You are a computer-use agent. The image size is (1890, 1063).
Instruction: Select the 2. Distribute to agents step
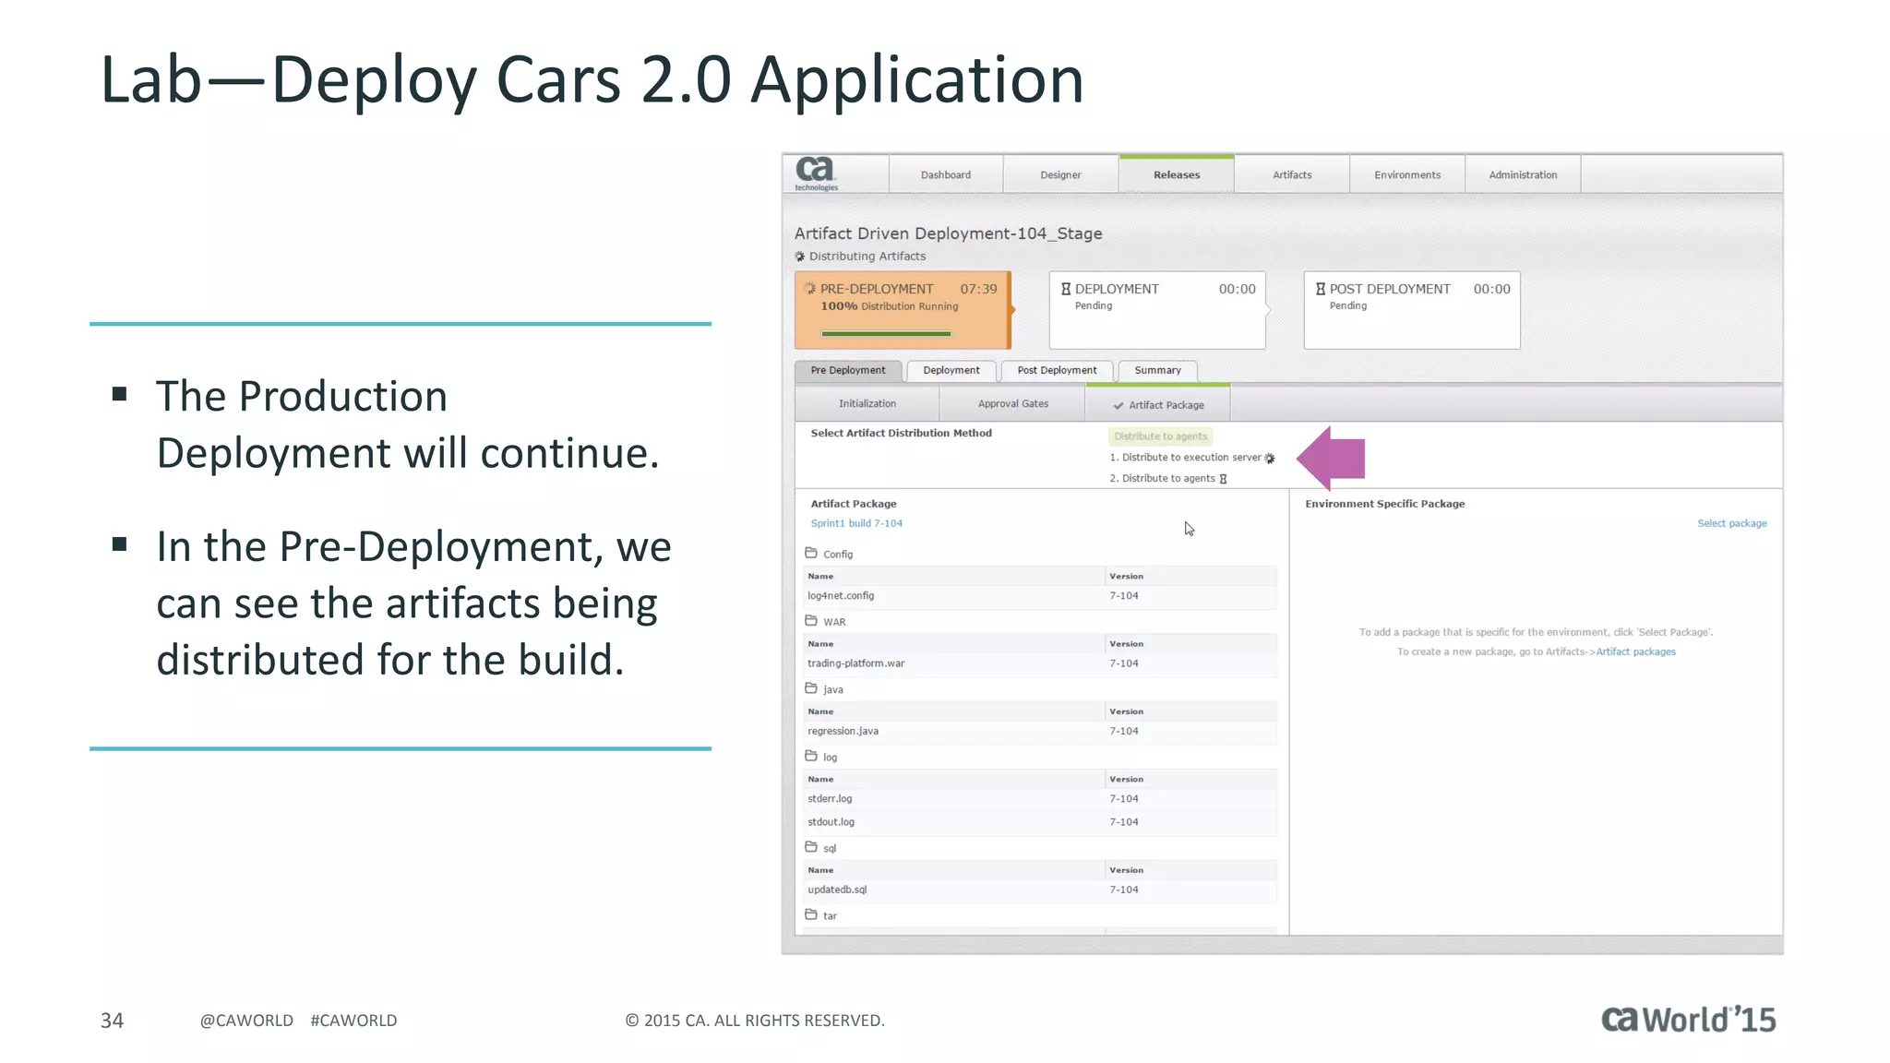[1162, 479]
